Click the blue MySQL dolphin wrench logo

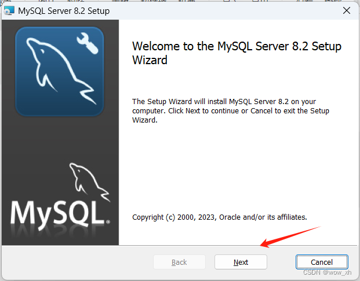click(60, 72)
